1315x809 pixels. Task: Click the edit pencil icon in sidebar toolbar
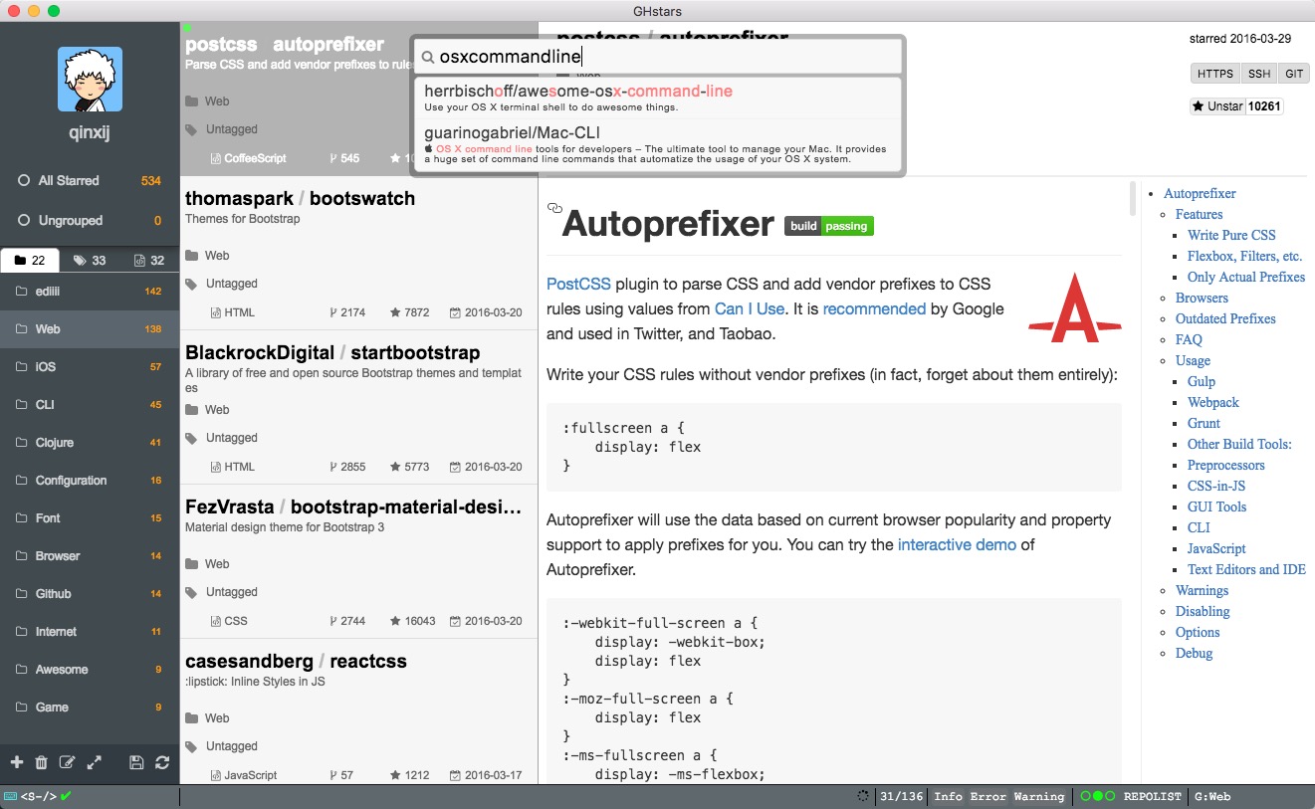68,763
